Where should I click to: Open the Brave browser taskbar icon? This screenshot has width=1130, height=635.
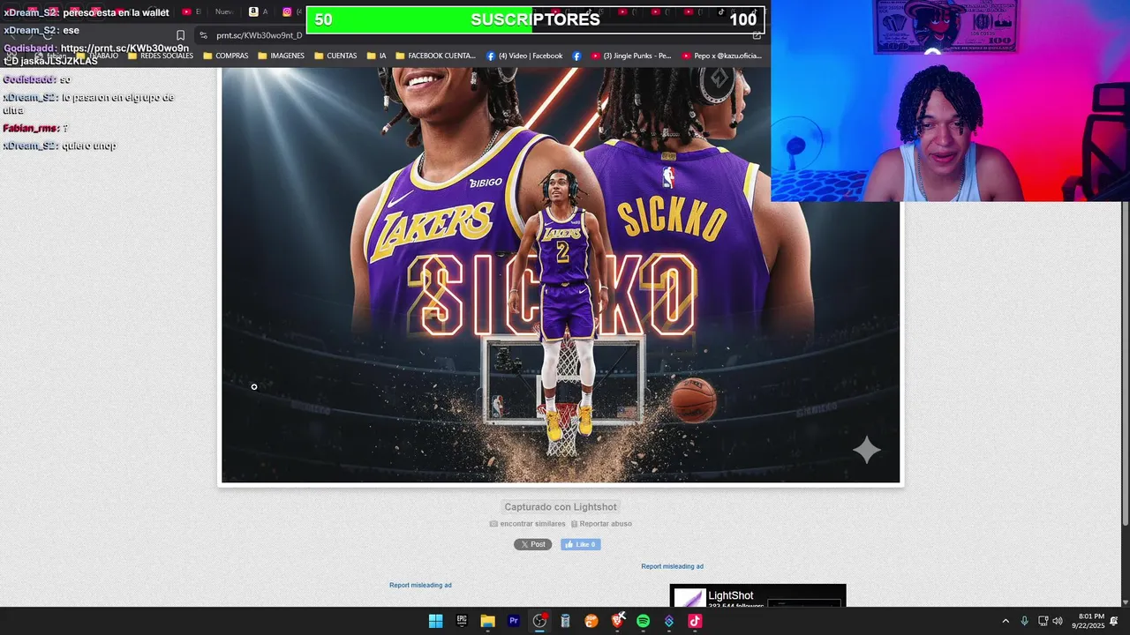pos(618,621)
